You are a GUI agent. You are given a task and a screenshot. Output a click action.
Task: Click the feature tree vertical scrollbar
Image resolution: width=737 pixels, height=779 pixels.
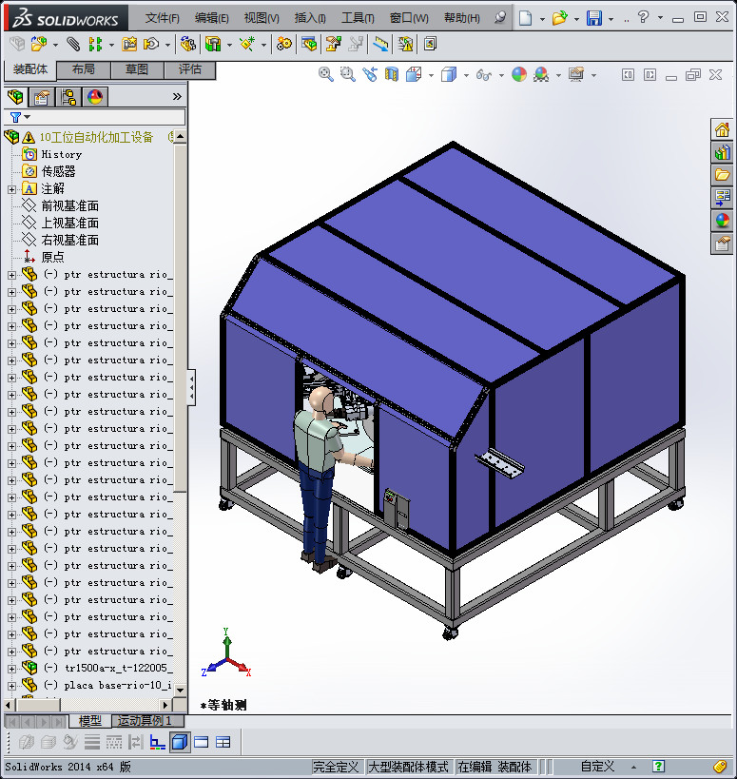pos(181,317)
